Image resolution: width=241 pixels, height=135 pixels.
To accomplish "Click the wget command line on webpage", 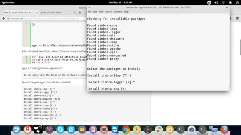I will pos(59,45).
